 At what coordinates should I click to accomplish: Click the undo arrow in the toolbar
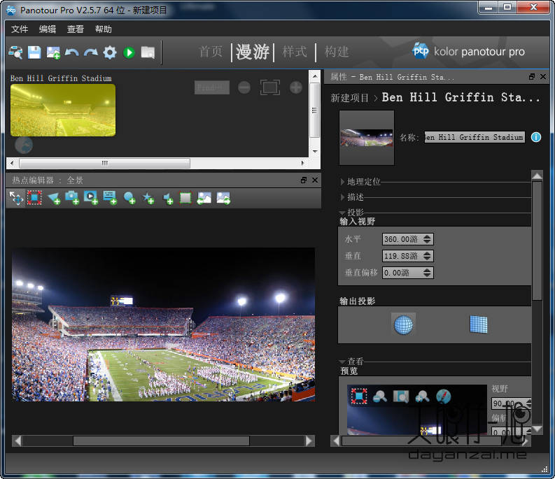(72, 52)
